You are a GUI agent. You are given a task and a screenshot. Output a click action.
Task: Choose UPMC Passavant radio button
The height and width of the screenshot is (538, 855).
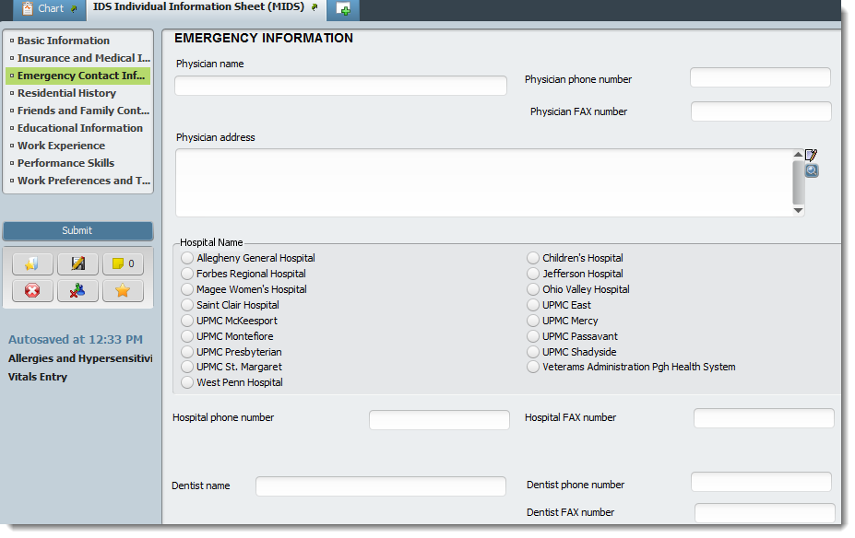coord(533,336)
